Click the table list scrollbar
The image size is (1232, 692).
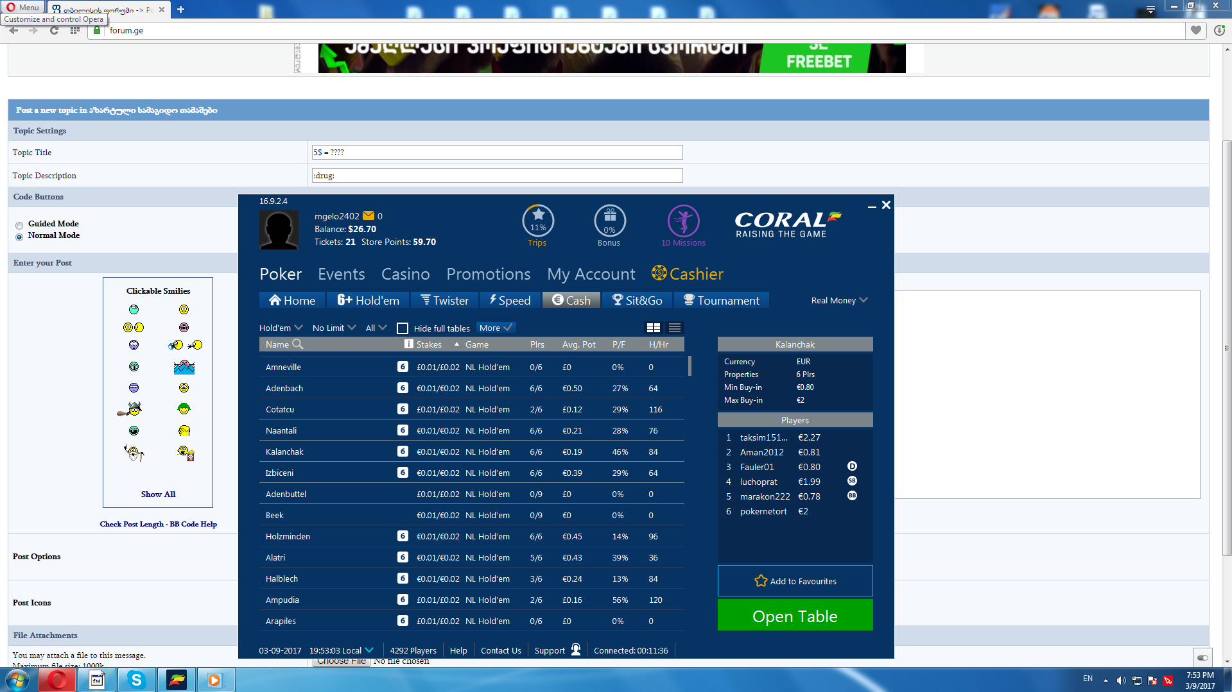(x=690, y=366)
